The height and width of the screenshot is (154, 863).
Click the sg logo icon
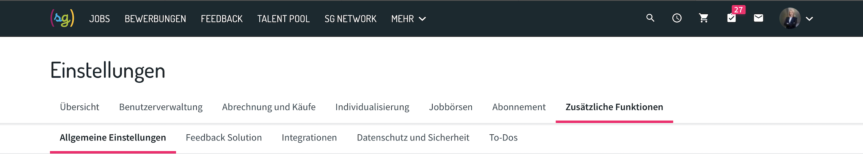click(x=62, y=18)
